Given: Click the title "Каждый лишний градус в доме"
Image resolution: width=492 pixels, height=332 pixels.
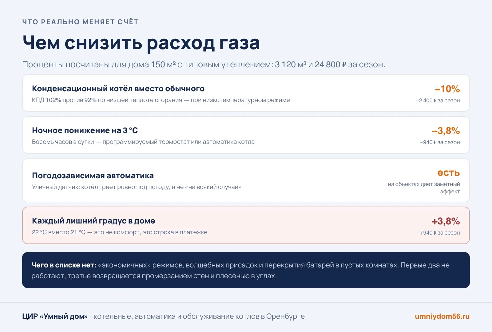Looking at the screenshot, I should pyautogui.click(x=93, y=221).
